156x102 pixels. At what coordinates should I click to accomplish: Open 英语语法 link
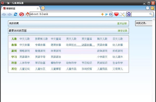[56, 57]
